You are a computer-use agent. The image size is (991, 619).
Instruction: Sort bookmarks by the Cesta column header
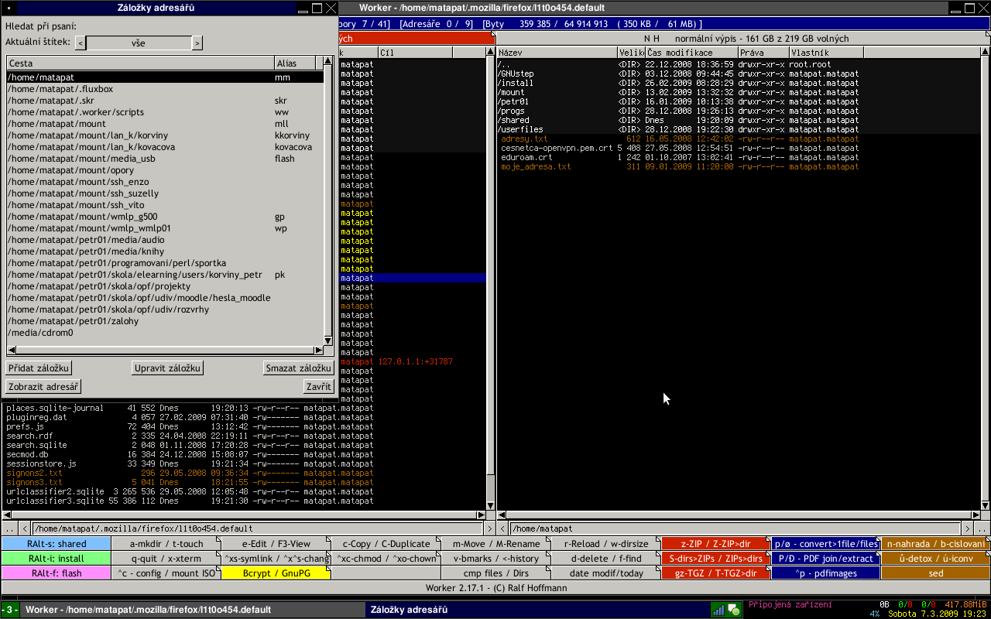[x=140, y=63]
